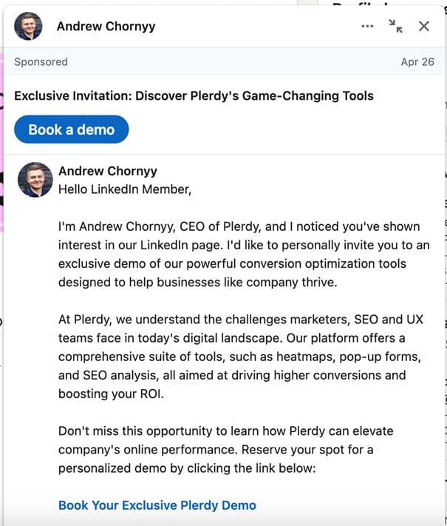The height and width of the screenshot is (526, 447).
Task: Click the bold sender name above the greeting
Action: pos(107,171)
